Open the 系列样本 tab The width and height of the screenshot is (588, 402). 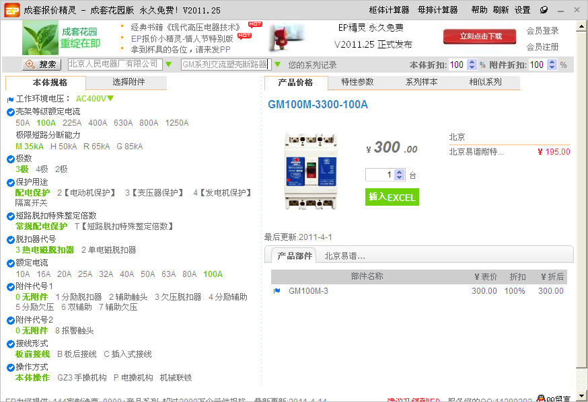tap(422, 82)
